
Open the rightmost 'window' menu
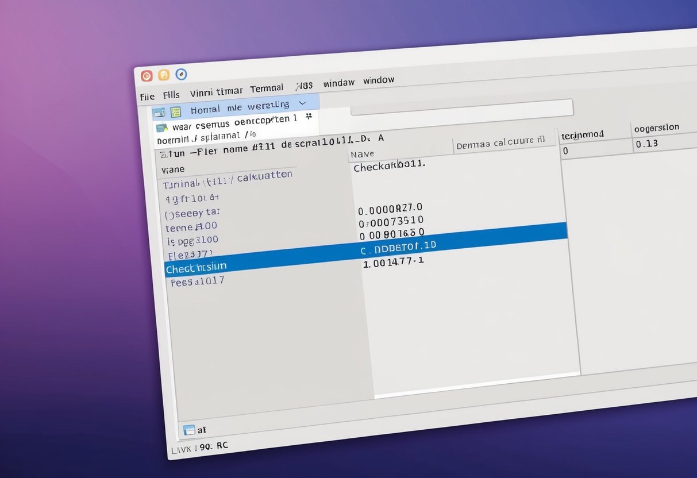coord(379,80)
